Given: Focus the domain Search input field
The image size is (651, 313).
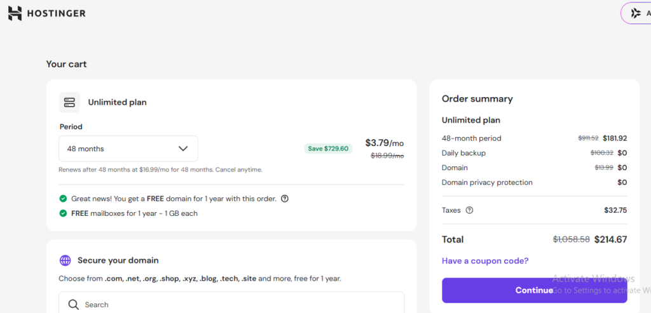Looking at the screenshot, I should coord(231,304).
